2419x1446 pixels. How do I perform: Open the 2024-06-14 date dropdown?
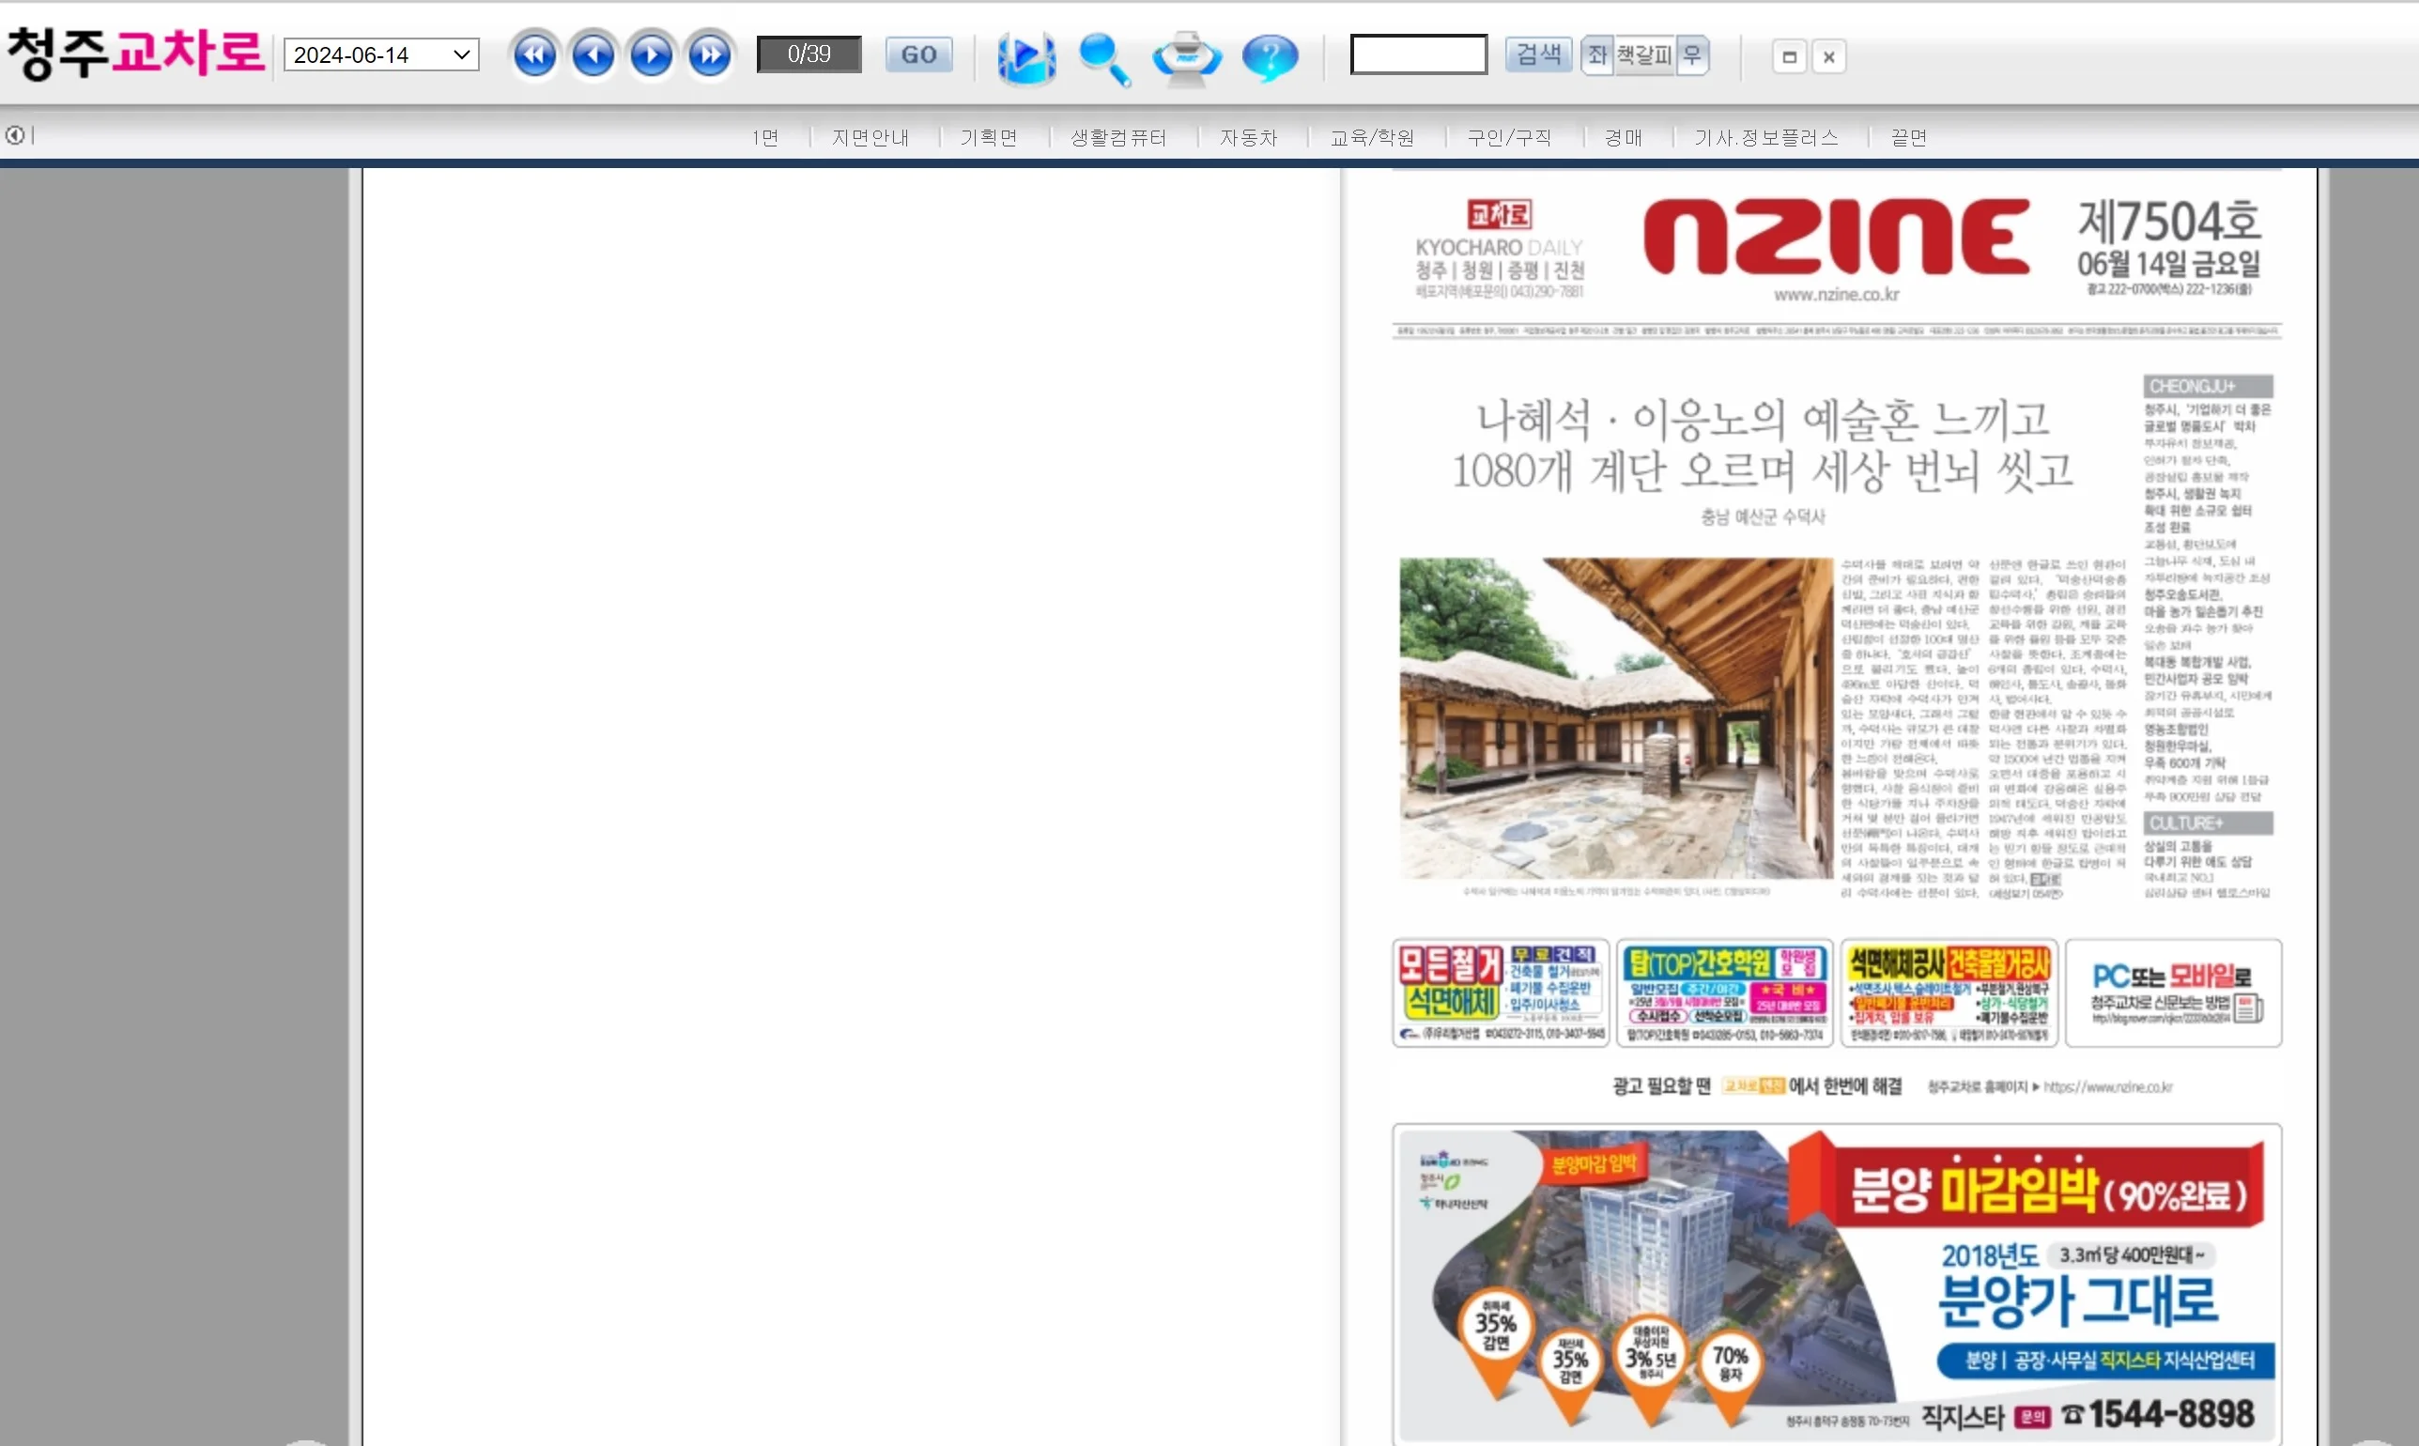[381, 54]
